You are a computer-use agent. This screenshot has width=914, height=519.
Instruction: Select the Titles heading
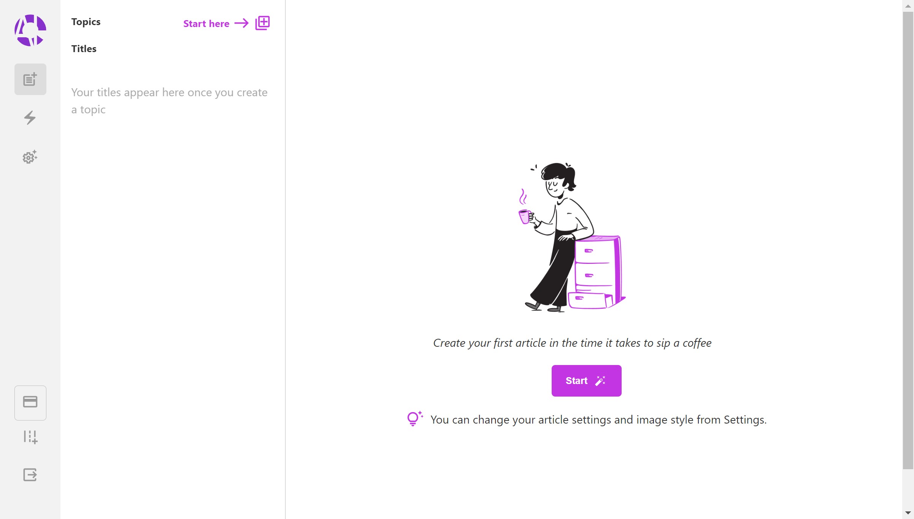click(x=84, y=49)
